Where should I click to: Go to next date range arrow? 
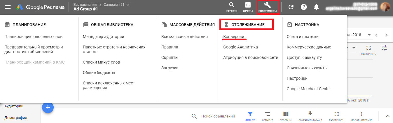coord(387,35)
